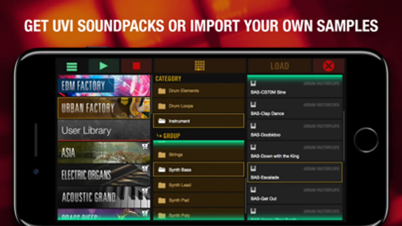Open the green hamburger menu
Viewport: 402px width, 226px height.
(72, 67)
